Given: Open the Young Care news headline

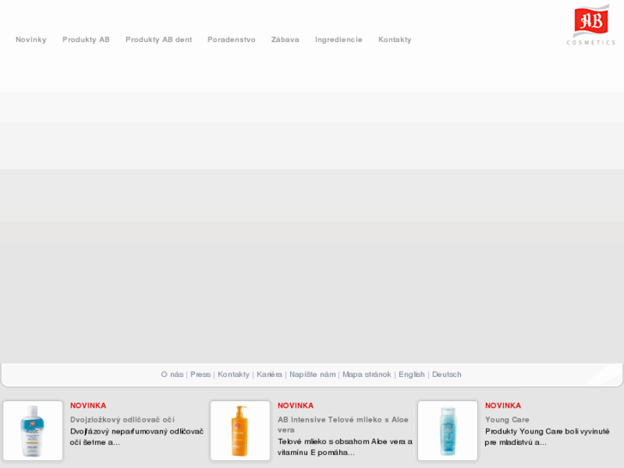Looking at the screenshot, I should 507,420.
